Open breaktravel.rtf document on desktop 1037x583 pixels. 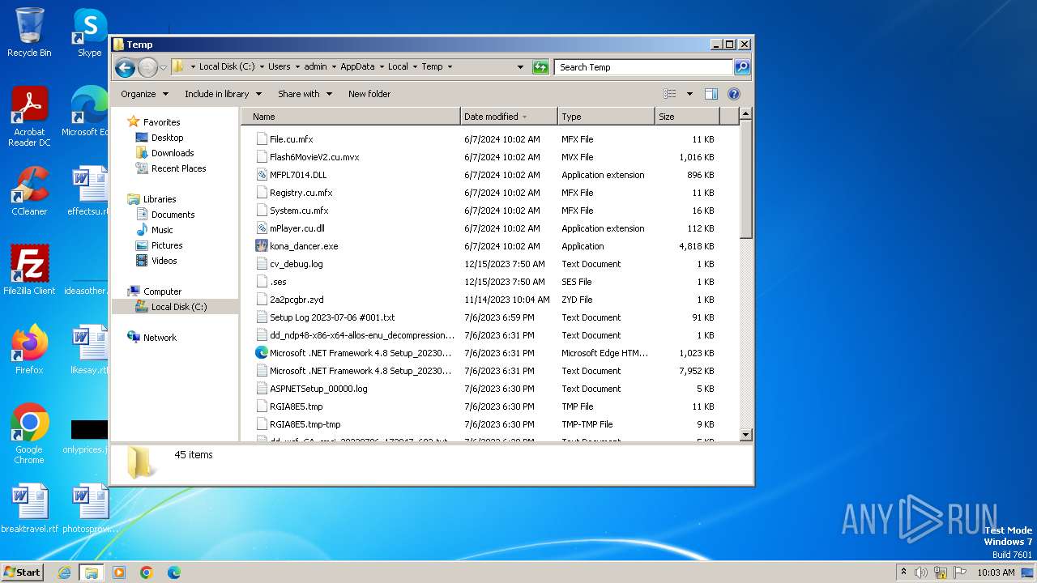[x=29, y=509]
